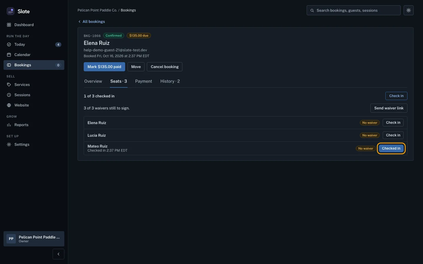The height and width of the screenshot is (264, 423).
Task: Click the search magnifier icon
Action: coord(312,11)
